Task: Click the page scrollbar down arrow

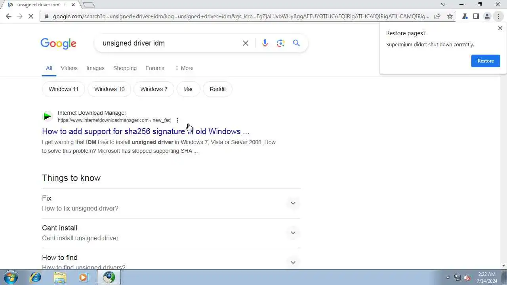Action: [x=503, y=266]
